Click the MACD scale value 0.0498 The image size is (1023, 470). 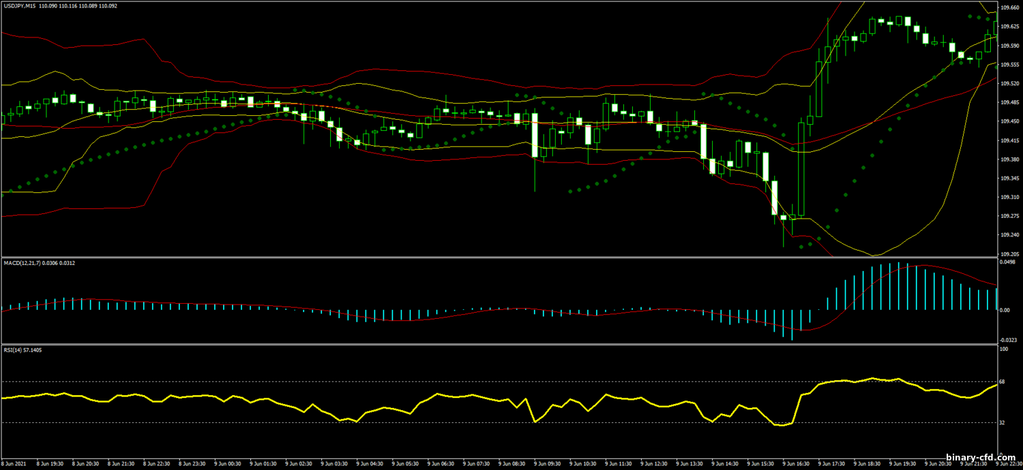1008,262
